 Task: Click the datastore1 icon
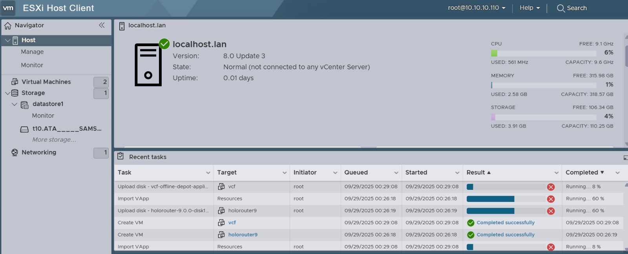click(24, 104)
